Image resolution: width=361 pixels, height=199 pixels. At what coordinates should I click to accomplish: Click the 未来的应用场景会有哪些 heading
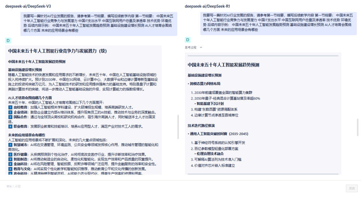point(27,135)
